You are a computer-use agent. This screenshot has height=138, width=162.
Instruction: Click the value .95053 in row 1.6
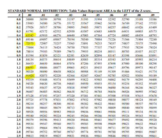pyautogui.click(x=98, y=84)
